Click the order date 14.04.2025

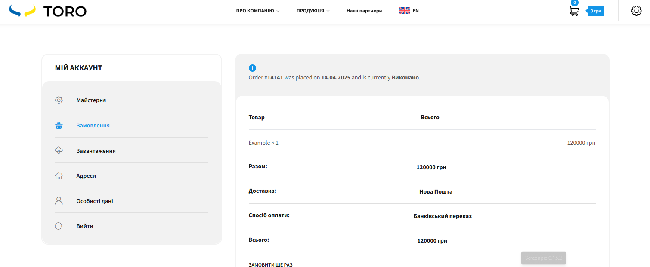tap(336, 78)
